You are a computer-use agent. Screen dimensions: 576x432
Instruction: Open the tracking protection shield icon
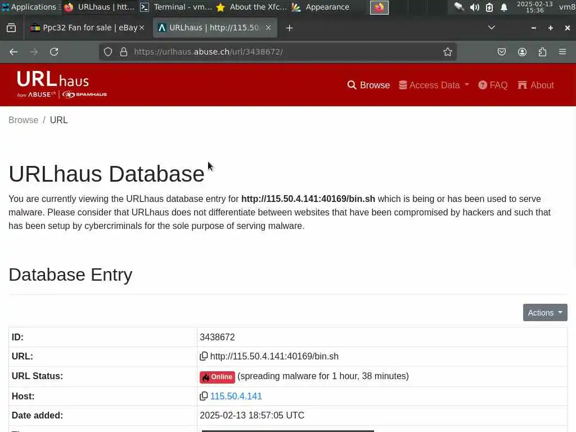(x=107, y=52)
